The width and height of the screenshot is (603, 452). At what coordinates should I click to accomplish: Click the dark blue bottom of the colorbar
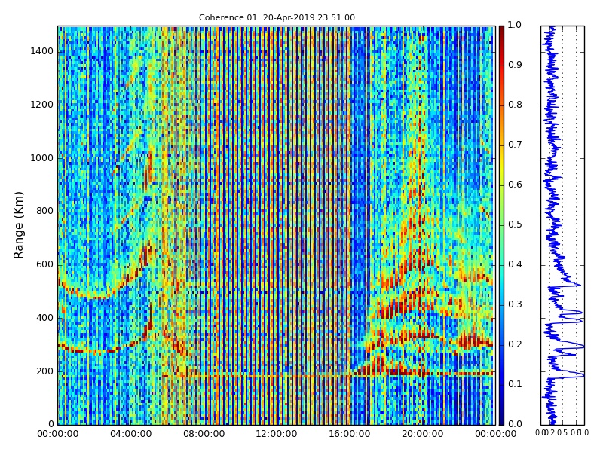pos(501,420)
